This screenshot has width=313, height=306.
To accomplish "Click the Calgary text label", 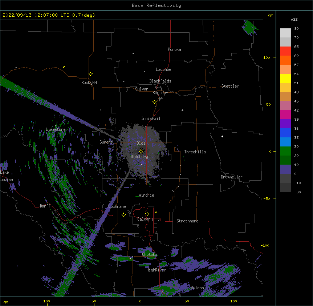I will pyautogui.click(x=145, y=219).
